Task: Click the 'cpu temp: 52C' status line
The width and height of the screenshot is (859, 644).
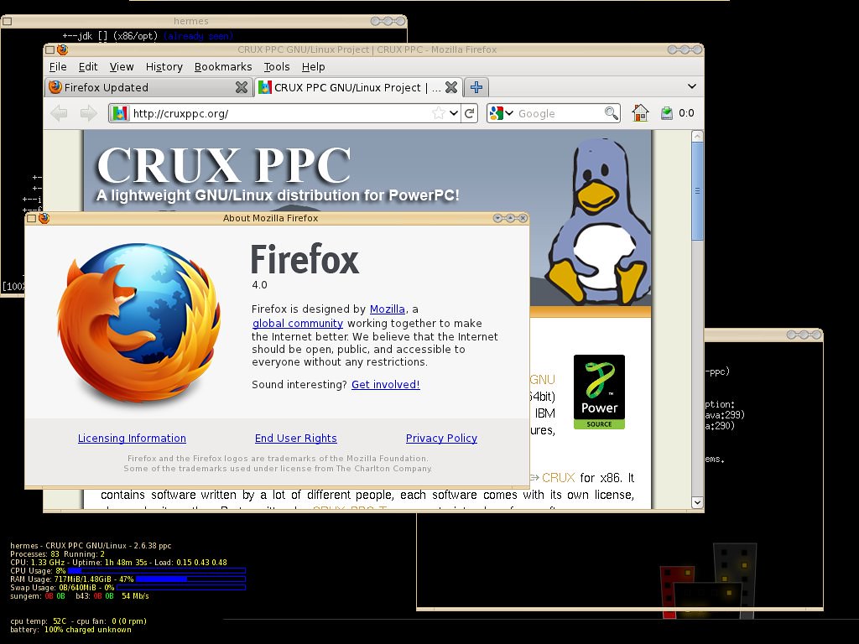Action: click(78, 621)
